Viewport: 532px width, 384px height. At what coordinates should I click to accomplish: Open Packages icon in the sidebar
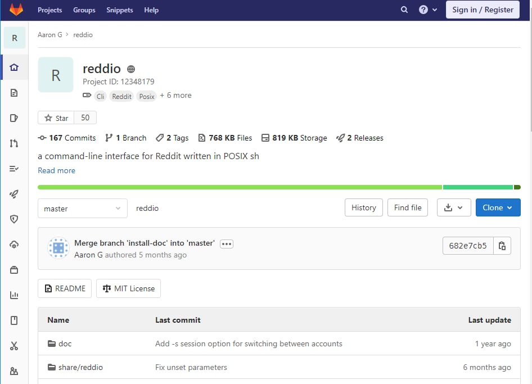14,270
